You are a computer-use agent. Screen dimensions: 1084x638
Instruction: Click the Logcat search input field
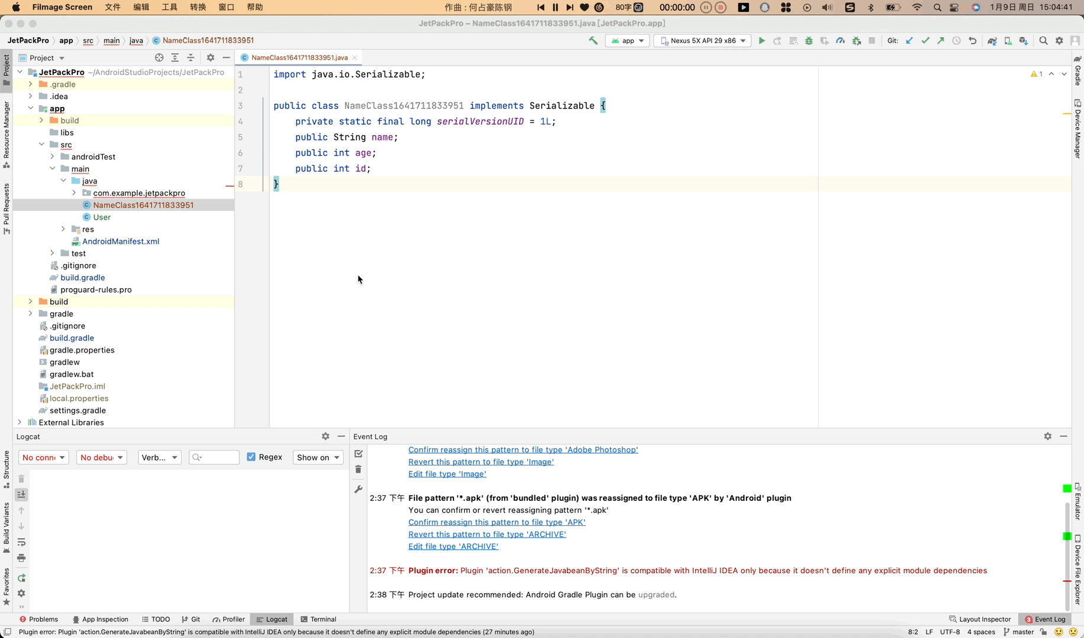click(x=214, y=457)
